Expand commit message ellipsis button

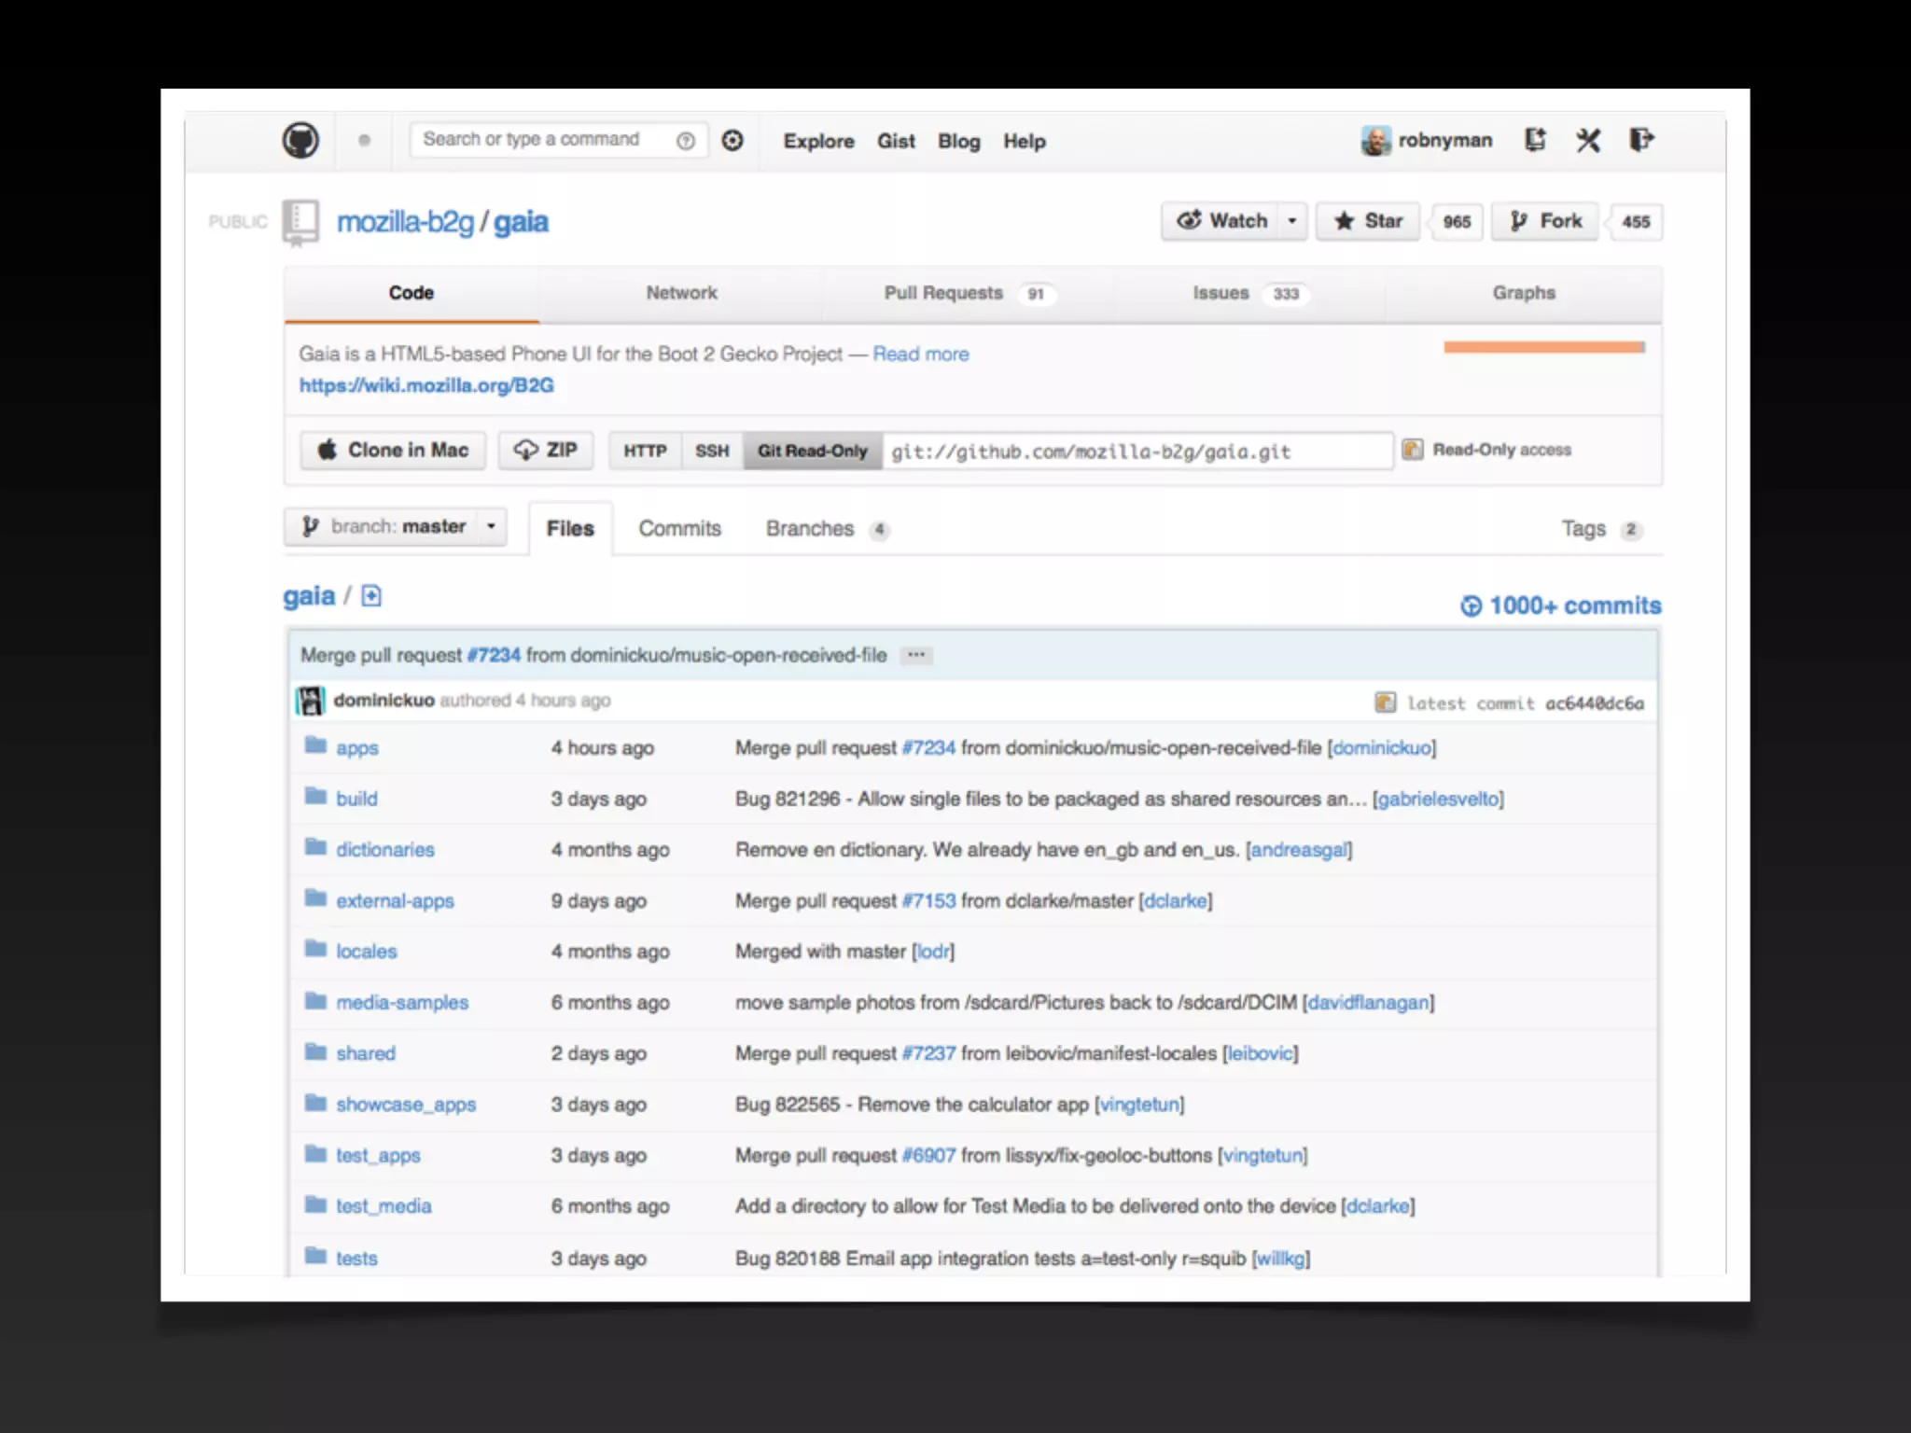tap(916, 655)
